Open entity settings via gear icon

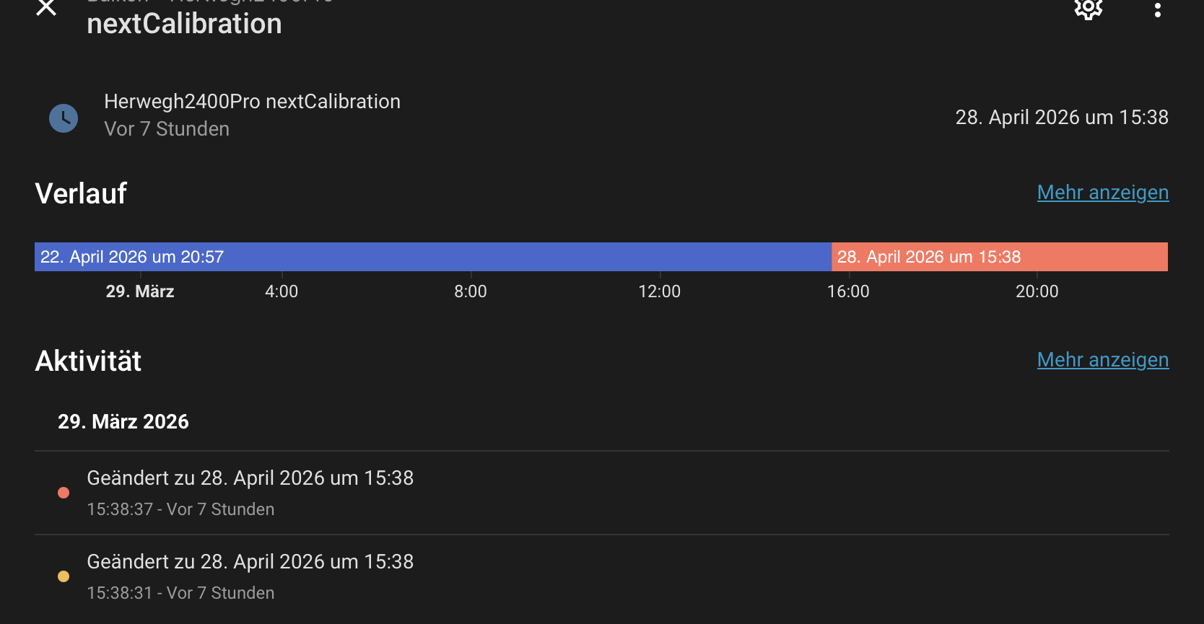click(x=1089, y=9)
